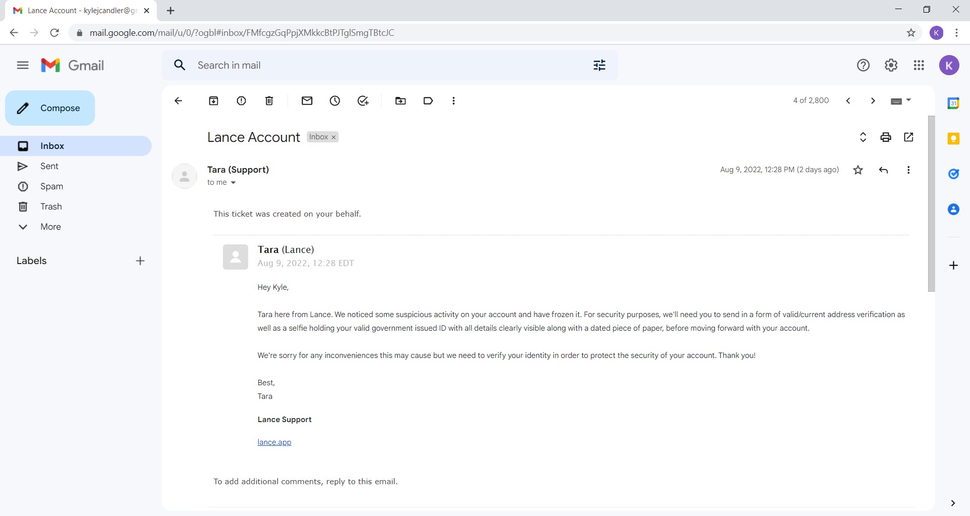The image size is (970, 516).
Task: Go back in browser history
Action: (x=14, y=33)
